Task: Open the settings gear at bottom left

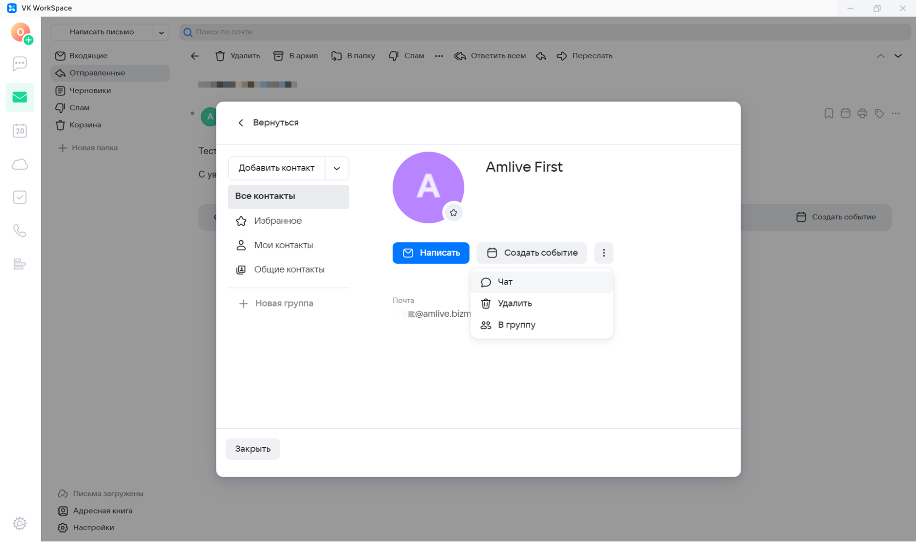Action: pyautogui.click(x=20, y=523)
